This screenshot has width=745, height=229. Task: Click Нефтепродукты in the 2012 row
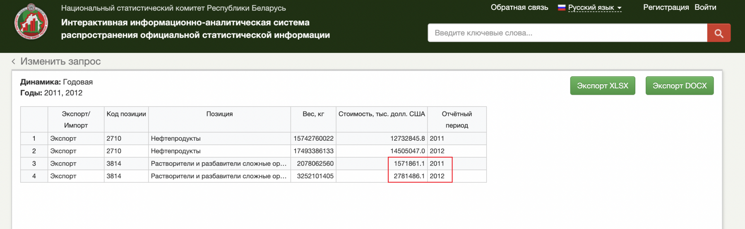click(x=176, y=151)
